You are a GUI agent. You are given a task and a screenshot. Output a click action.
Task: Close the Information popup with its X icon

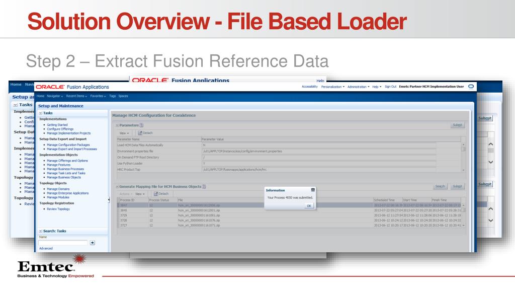(313, 190)
